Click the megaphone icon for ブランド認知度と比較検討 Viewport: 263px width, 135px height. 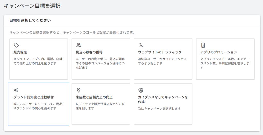[16, 90]
